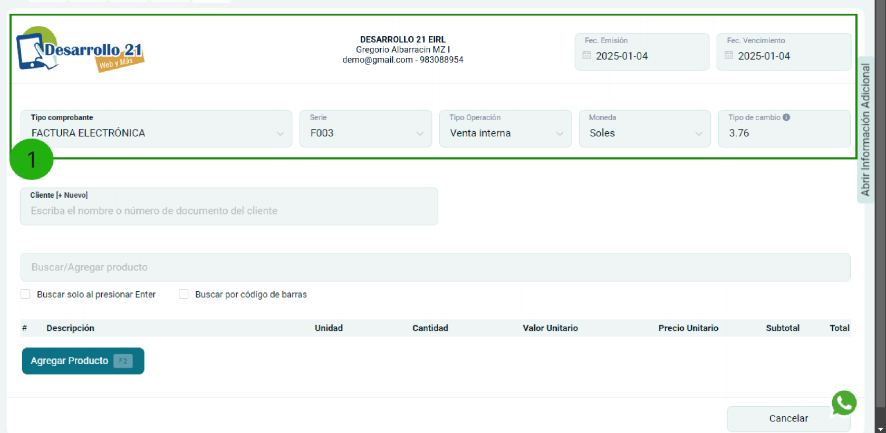
Task: Click the WhatsApp chat icon
Action: pos(844,403)
